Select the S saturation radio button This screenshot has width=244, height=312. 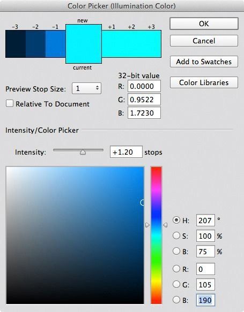click(x=176, y=235)
